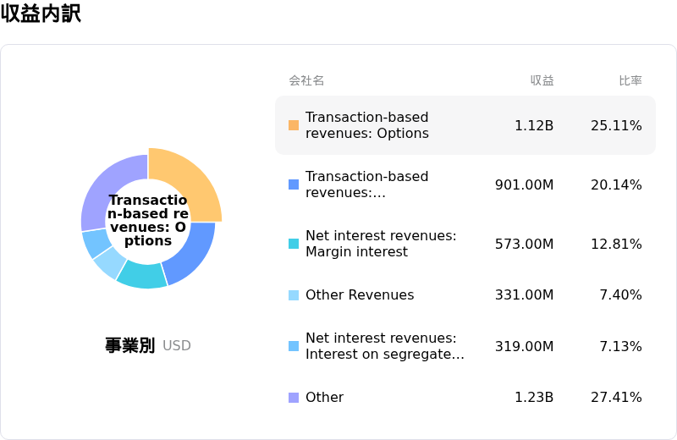677x440 pixels.
Task: Click the 事業別 USD chart label
Action: pos(148,345)
